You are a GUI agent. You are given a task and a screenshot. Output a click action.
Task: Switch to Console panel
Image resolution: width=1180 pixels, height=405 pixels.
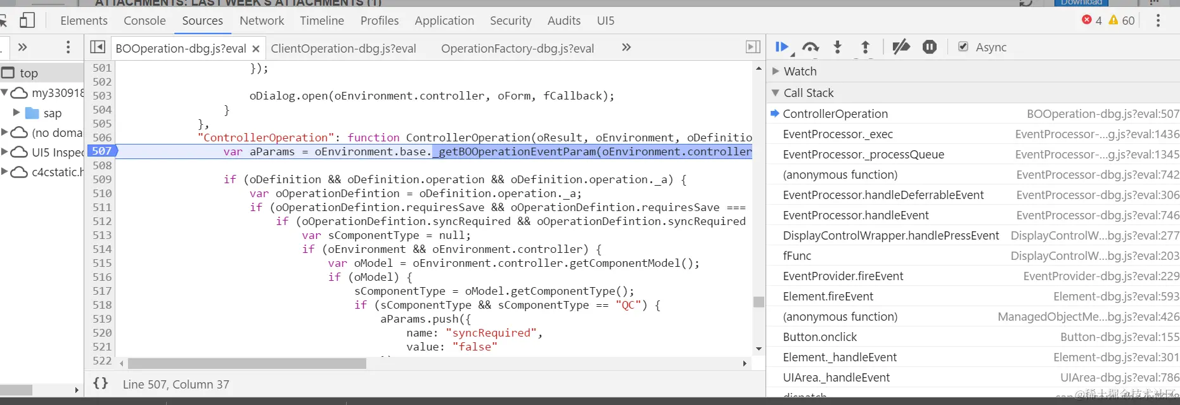point(144,20)
